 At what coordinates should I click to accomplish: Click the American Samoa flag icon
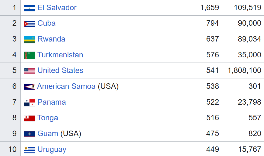pyautogui.click(x=29, y=87)
